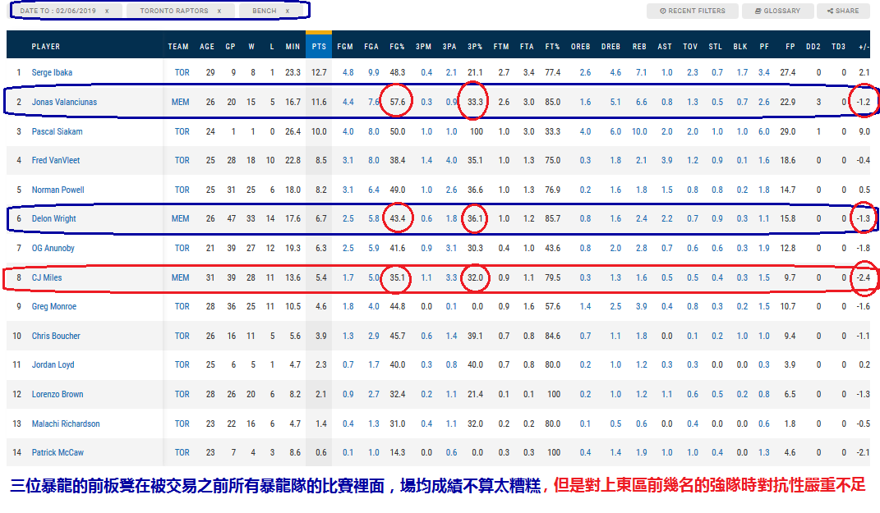Viewport: 880px width, 513px height.
Task: Open Malachi Richardson player page
Action: tap(66, 424)
